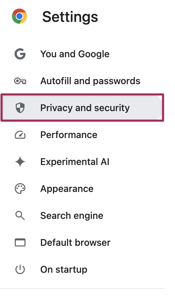This screenshot has width=175, height=299.
Task: Click the palette Appearance icon
Action: [x=20, y=189]
